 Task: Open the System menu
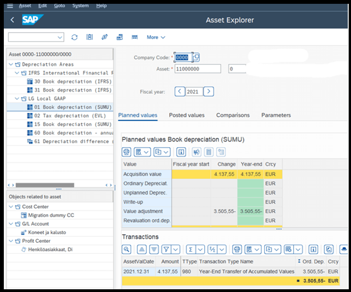[x=80, y=5]
